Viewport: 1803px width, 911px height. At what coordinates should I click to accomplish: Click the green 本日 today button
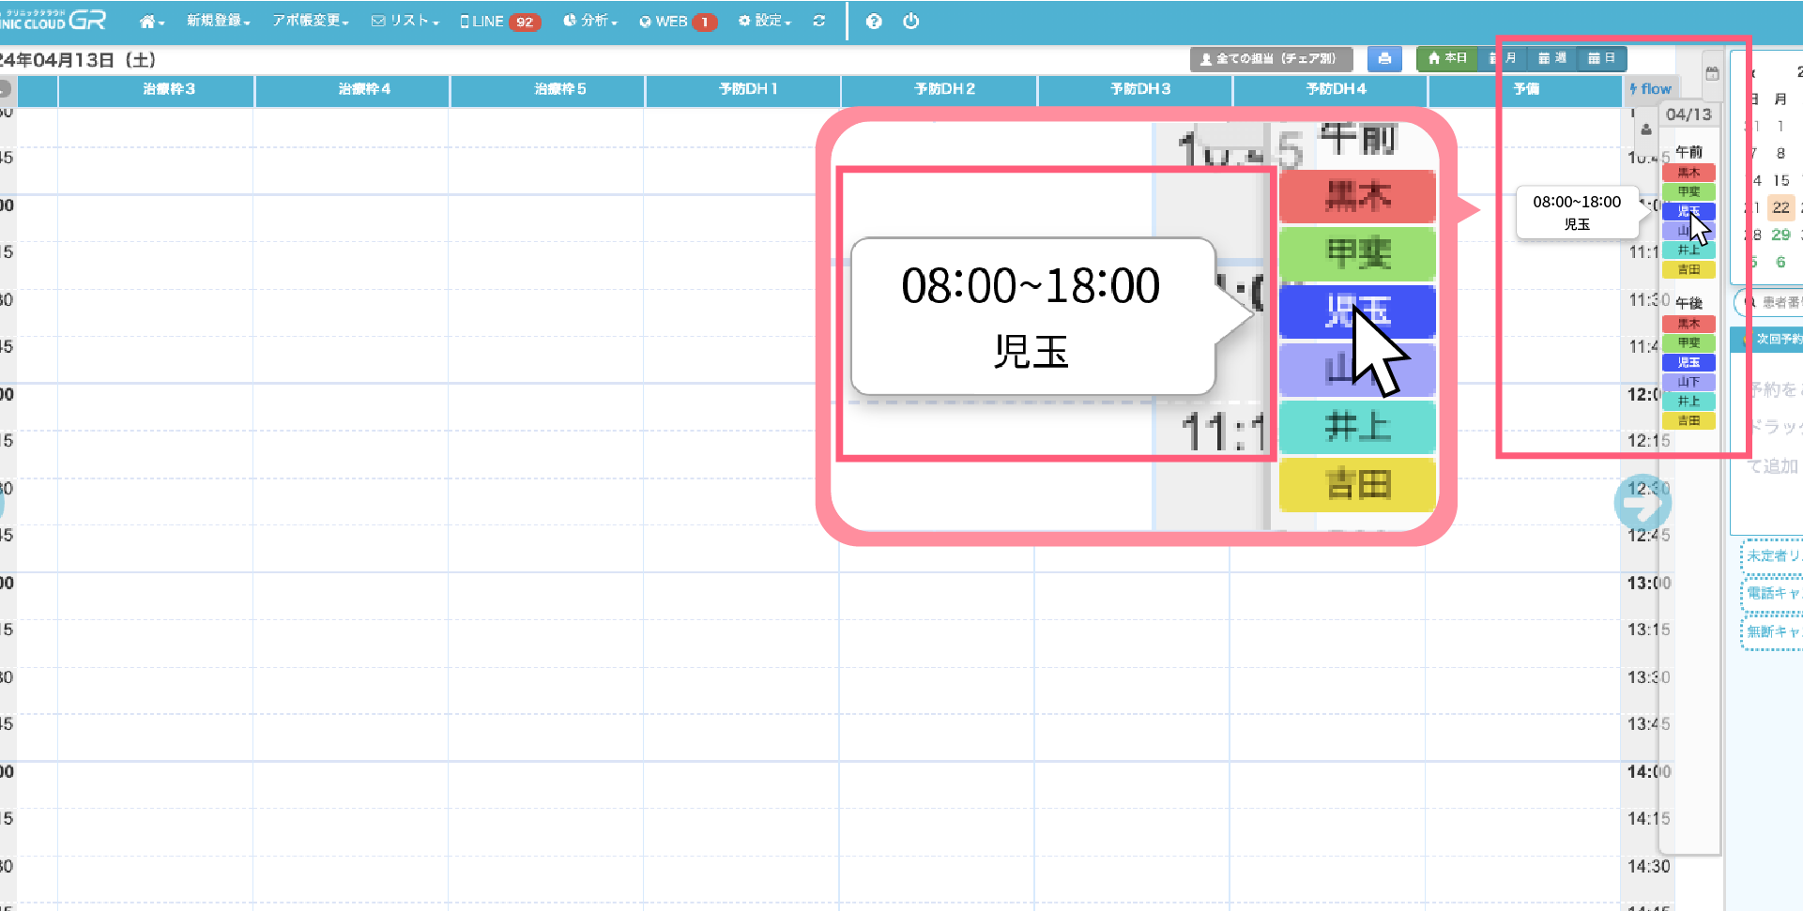[x=1446, y=58]
